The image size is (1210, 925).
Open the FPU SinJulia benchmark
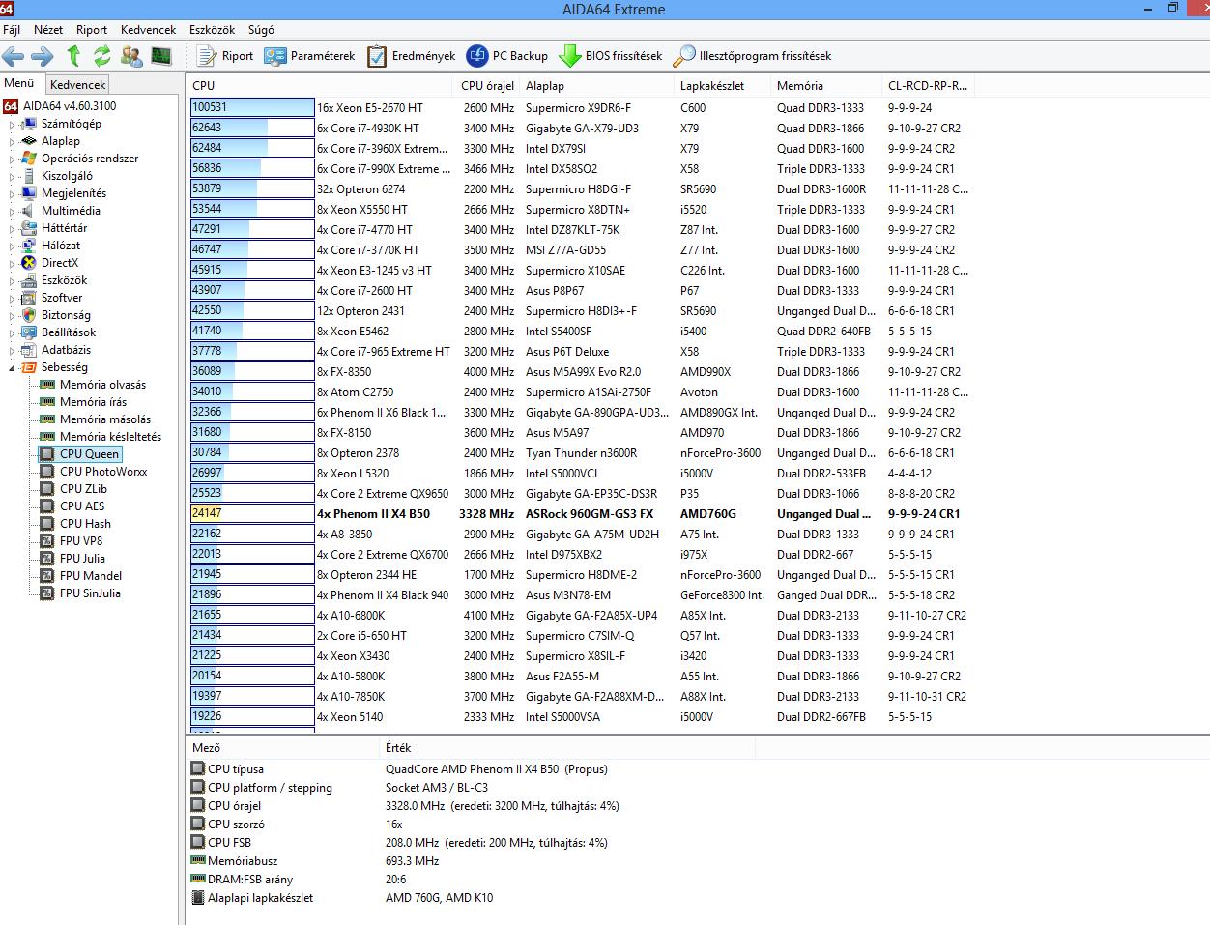click(x=90, y=593)
